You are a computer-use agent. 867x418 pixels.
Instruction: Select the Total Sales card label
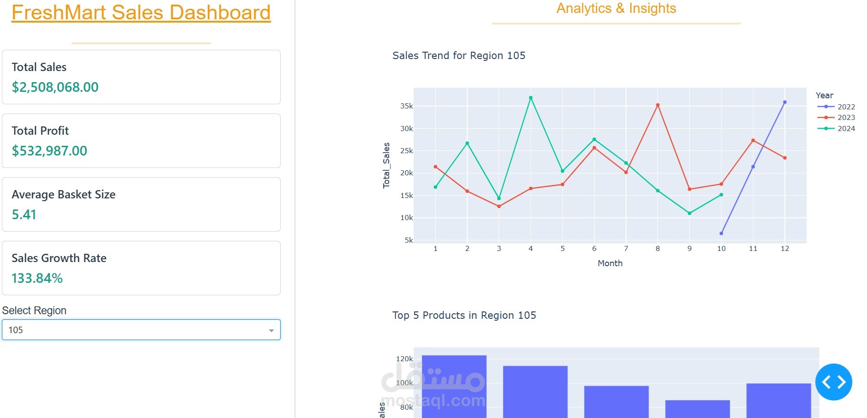point(39,67)
